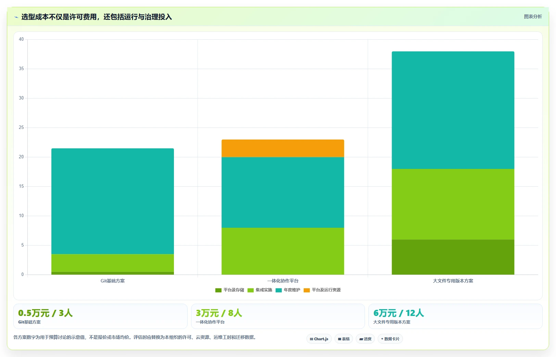The height and width of the screenshot is (357, 556).
Task: Click the y-axis value 5
Action: [23, 245]
